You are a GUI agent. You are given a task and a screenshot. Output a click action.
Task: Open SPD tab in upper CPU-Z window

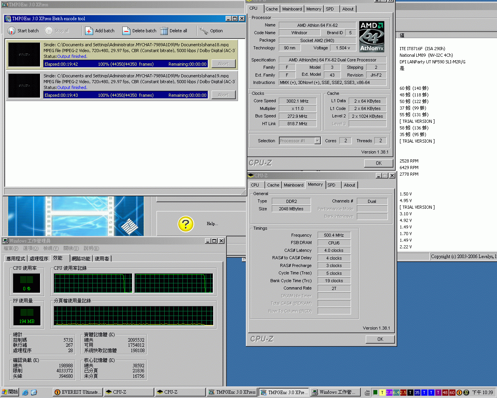(330, 9)
